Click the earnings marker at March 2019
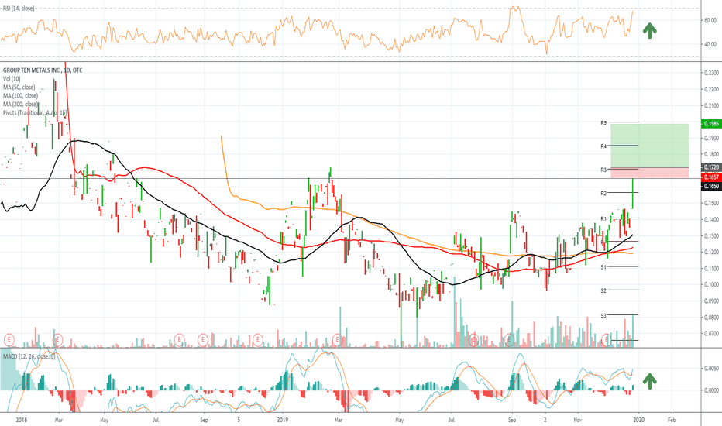This screenshot has width=722, height=426. coord(337,340)
